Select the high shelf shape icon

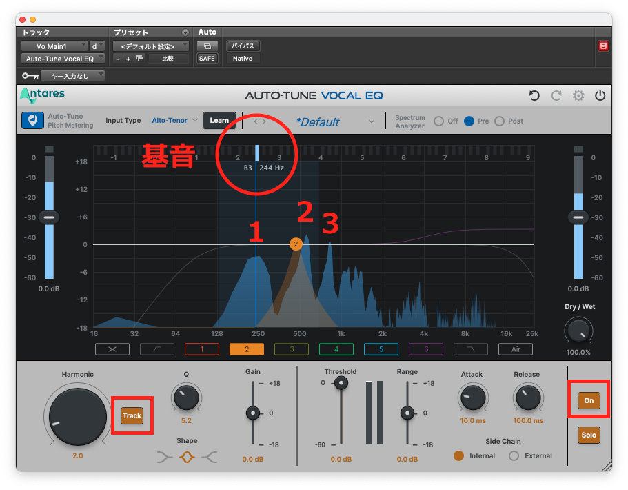coord(210,456)
